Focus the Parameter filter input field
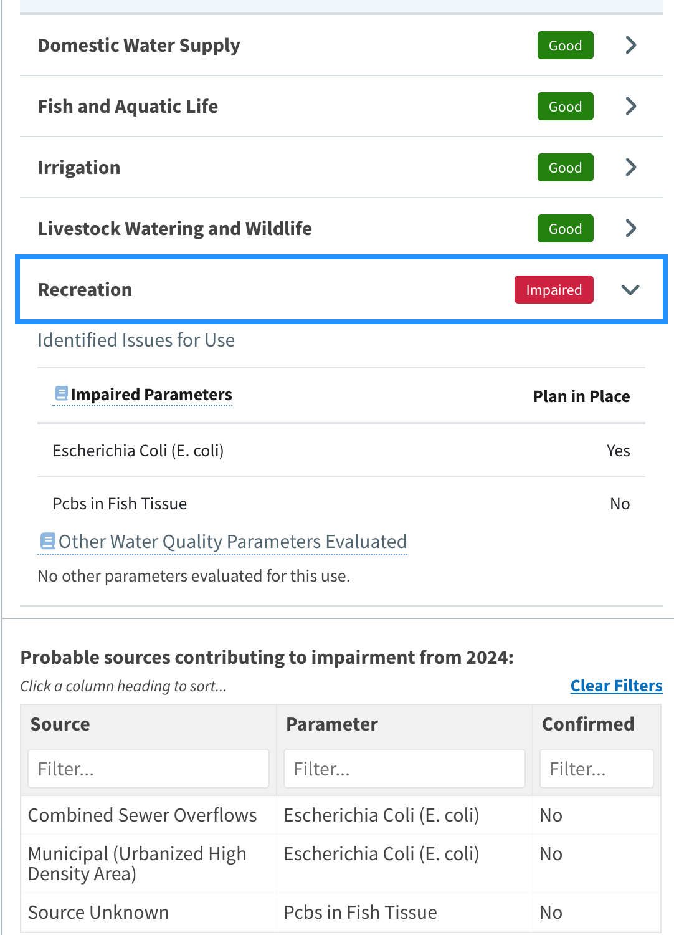Image resolution: width=674 pixels, height=935 pixels. pyautogui.click(x=404, y=769)
